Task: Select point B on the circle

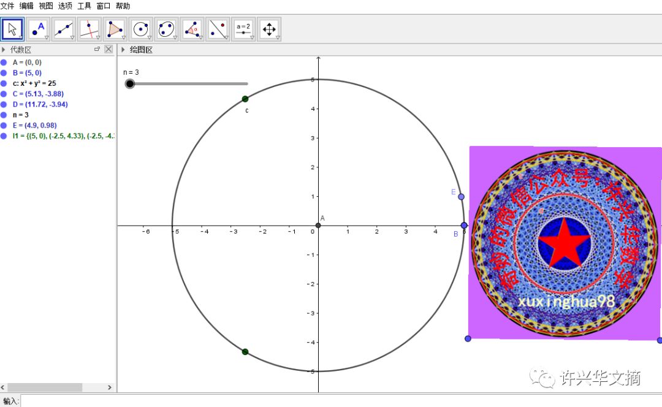Action: [464, 226]
